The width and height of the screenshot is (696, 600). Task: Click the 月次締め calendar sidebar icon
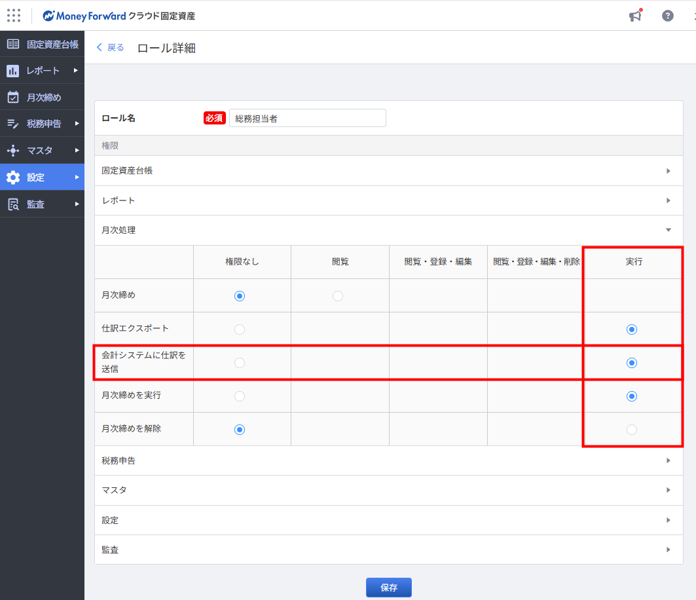13,98
